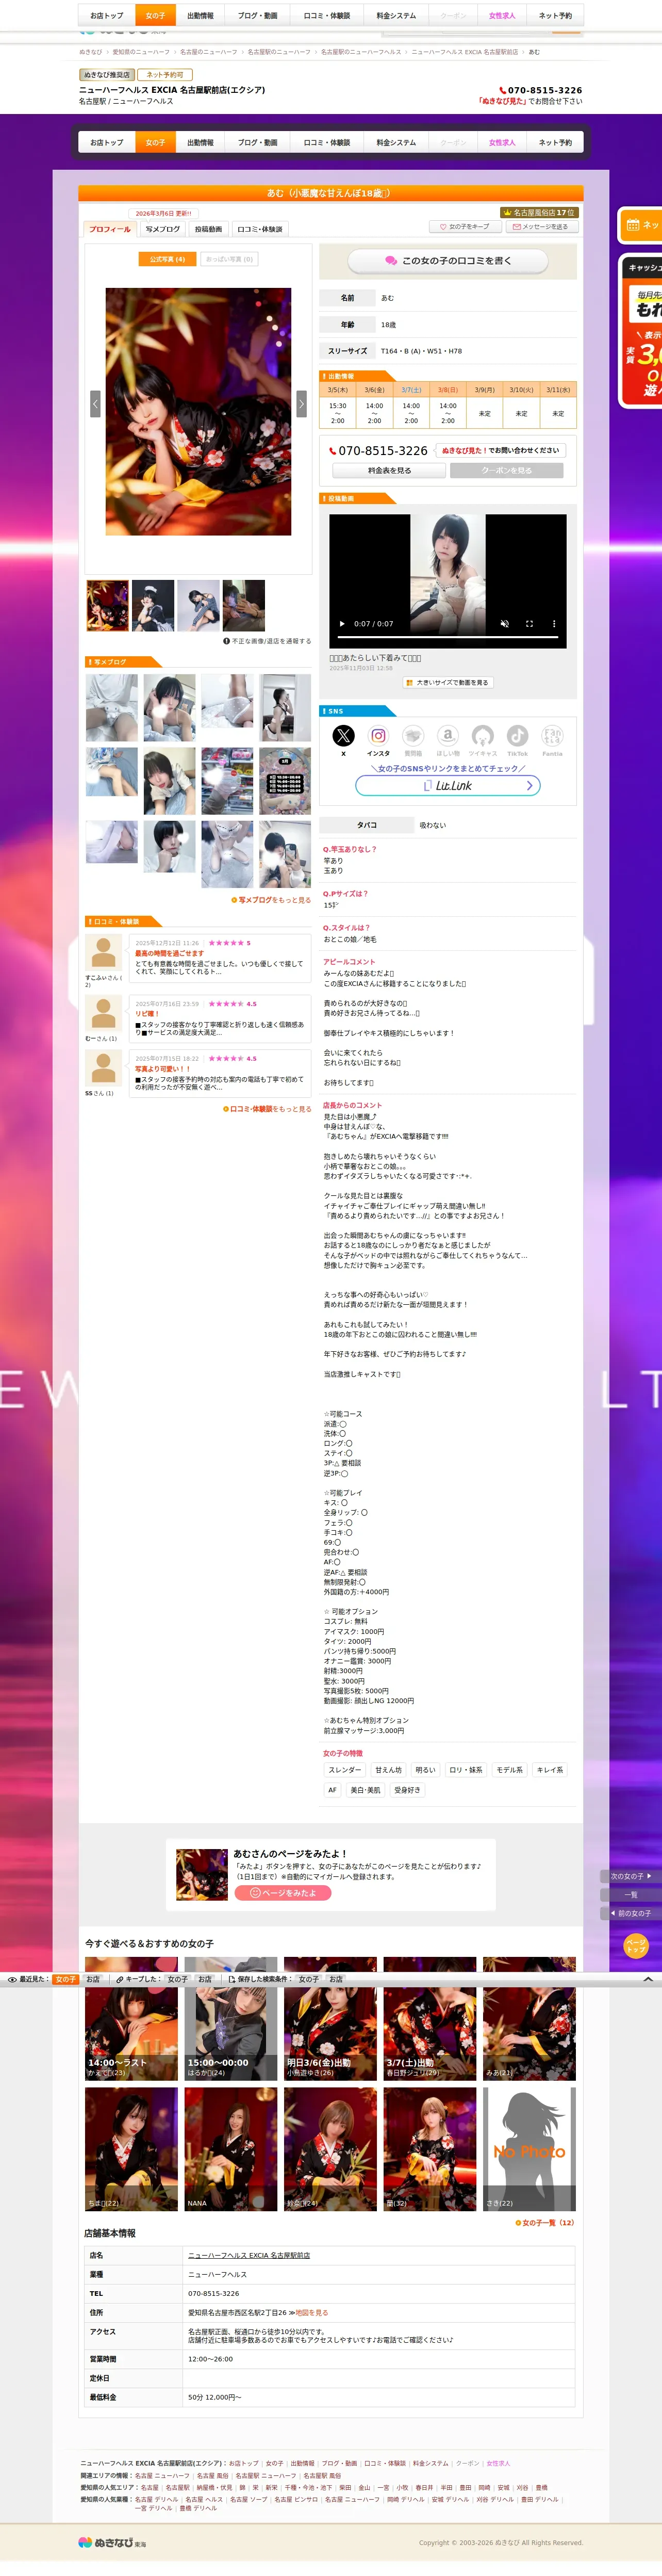Click 写メブログをもっと見る link
This screenshot has height=2576, width=662.
point(271,900)
